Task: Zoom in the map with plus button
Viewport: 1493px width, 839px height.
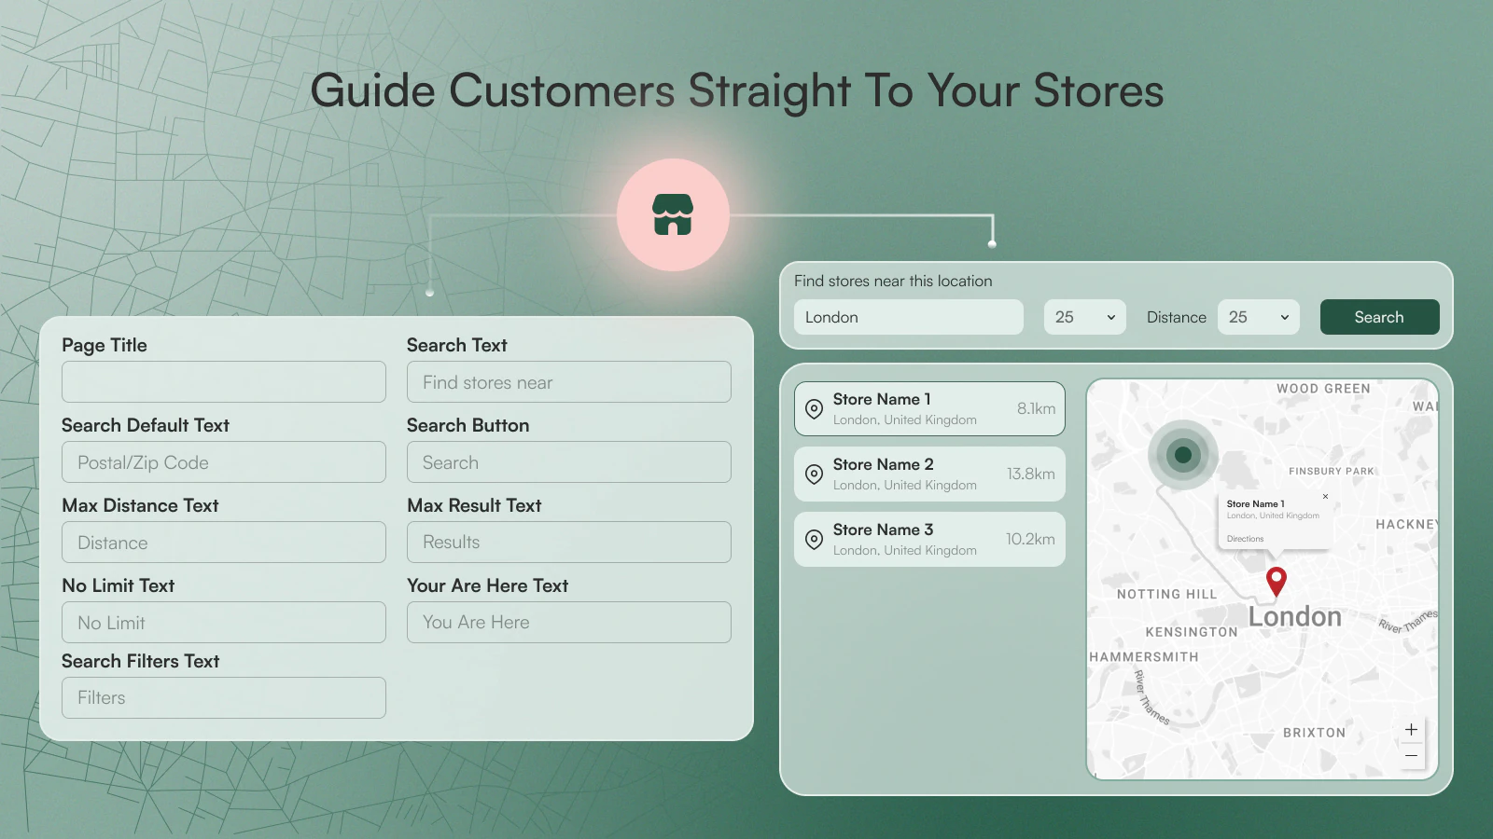Action: [x=1411, y=730]
